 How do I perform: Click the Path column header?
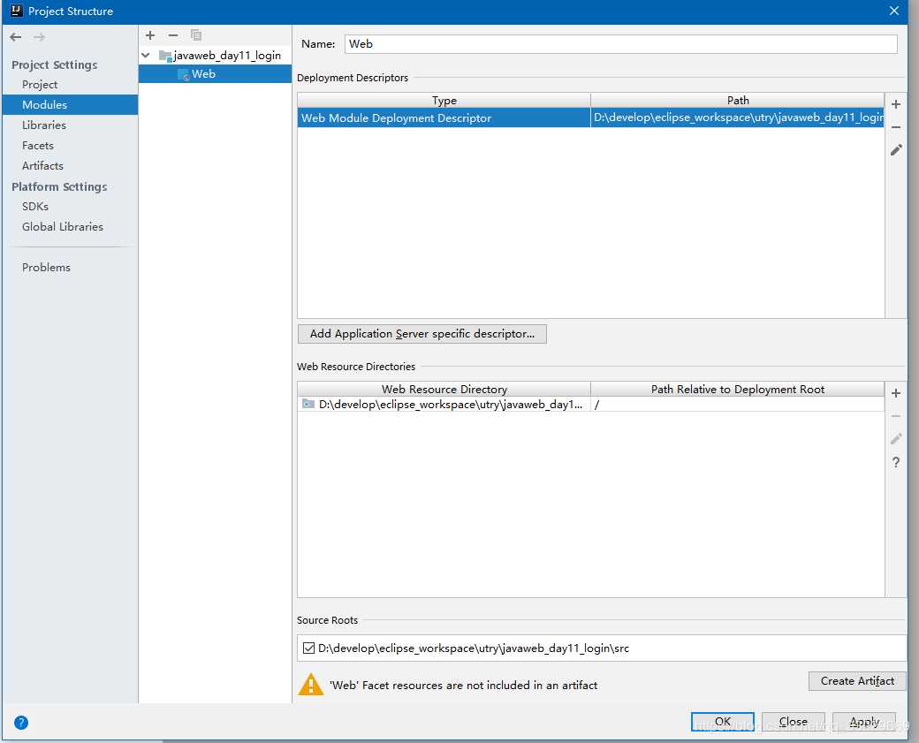tap(737, 100)
